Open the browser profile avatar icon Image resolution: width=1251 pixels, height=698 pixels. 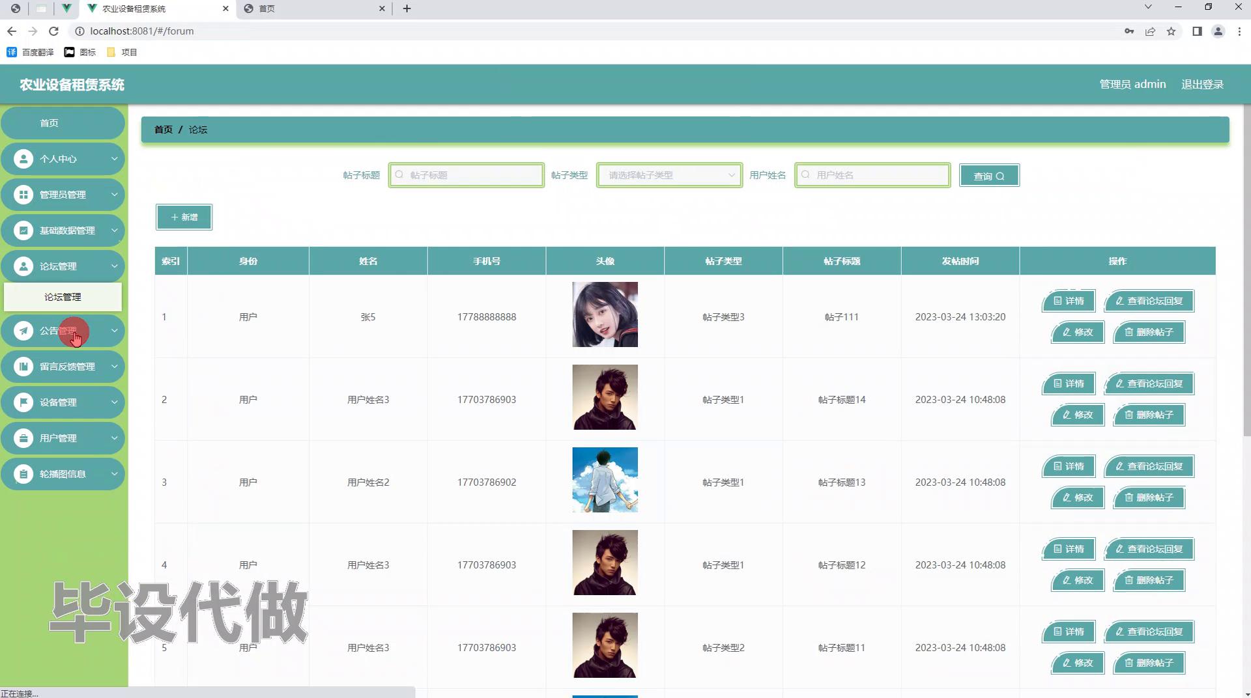(x=1218, y=31)
